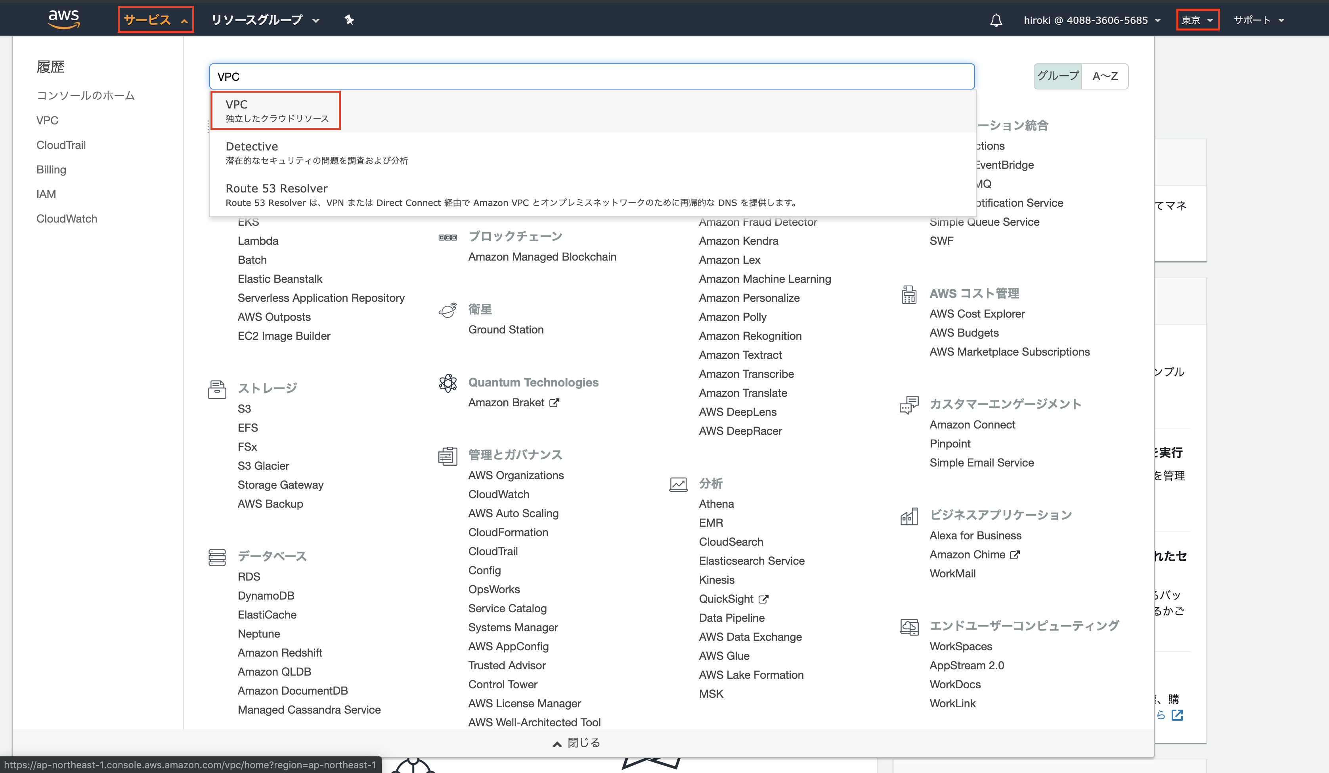This screenshot has height=773, width=1329.
Task: Collapse the サービス menu
Action: tap(156, 20)
